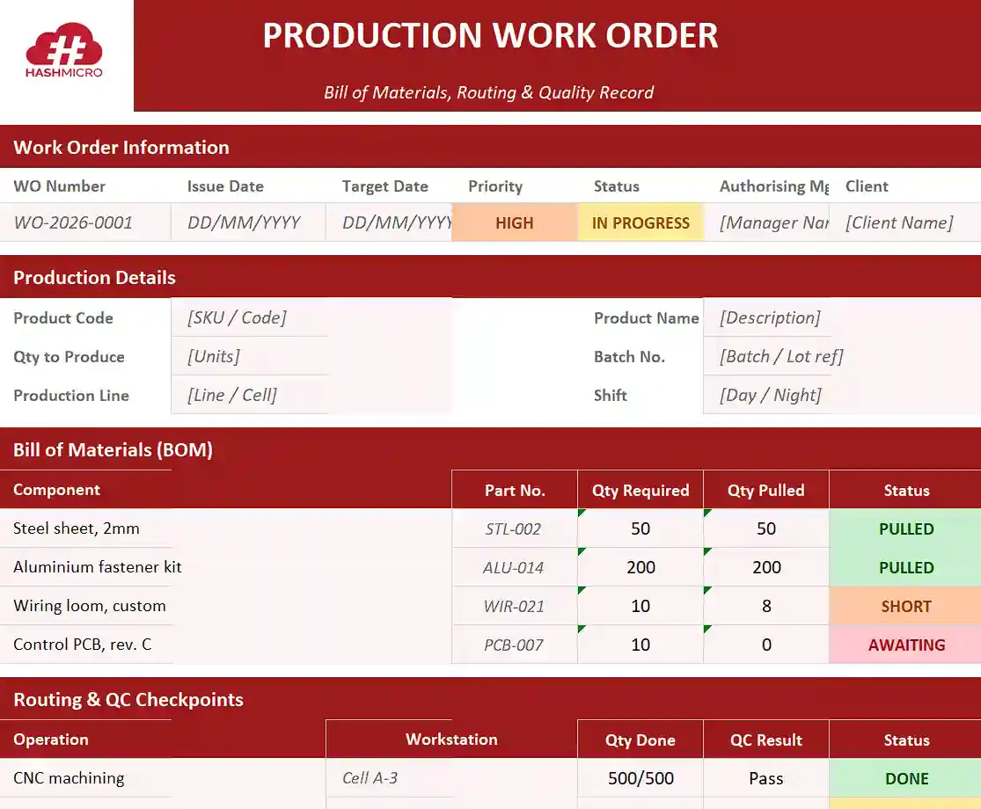This screenshot has height=809, width=981.
Task: Click the Workstation column header
Action: pos(451,740)
